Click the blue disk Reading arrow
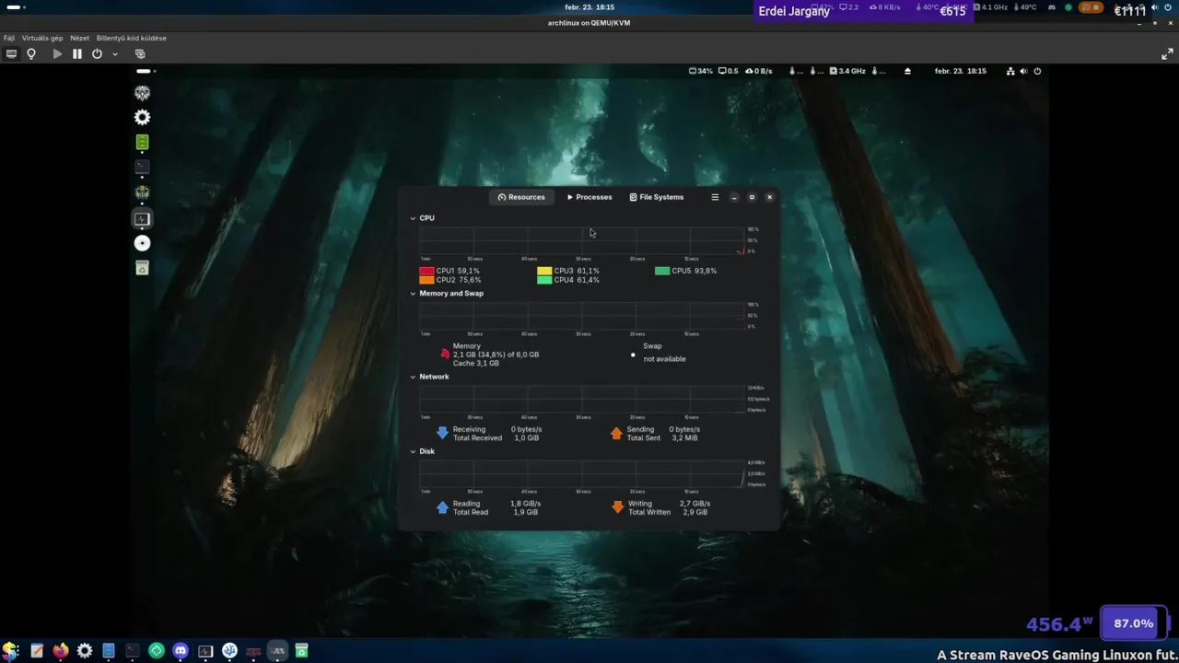The image size is (1179, 663). [442, 507]
